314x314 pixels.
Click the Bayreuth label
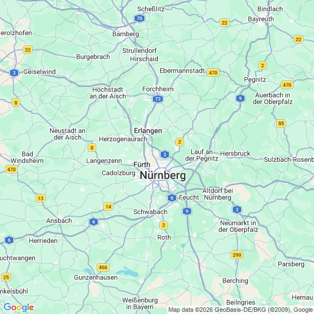click(x=261, y=19)
